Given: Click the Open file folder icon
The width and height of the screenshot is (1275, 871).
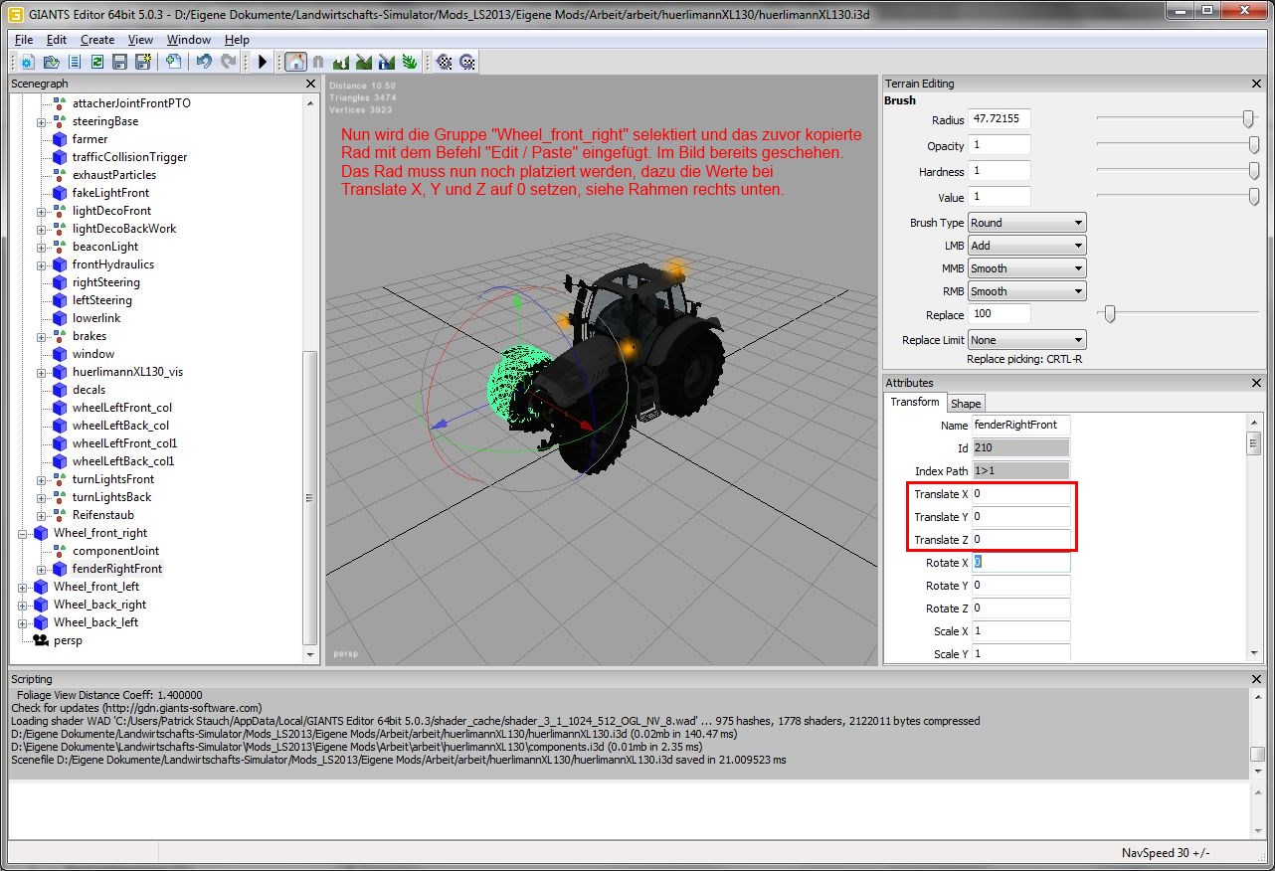Looking at the screenshot, I should (x=51, y=62).
